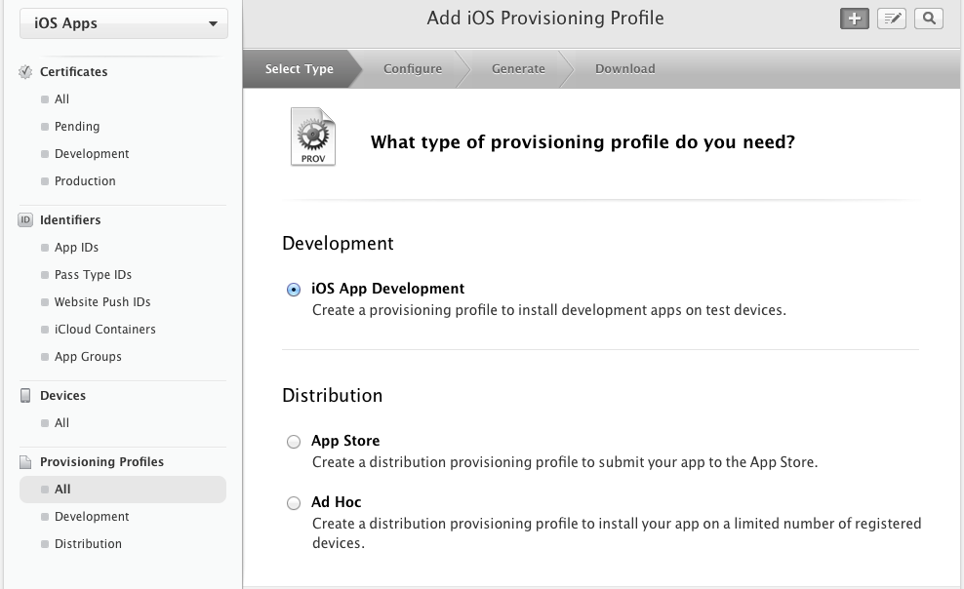
Task: Click the magnifier search icon
Action: click(x=929, y=19)
